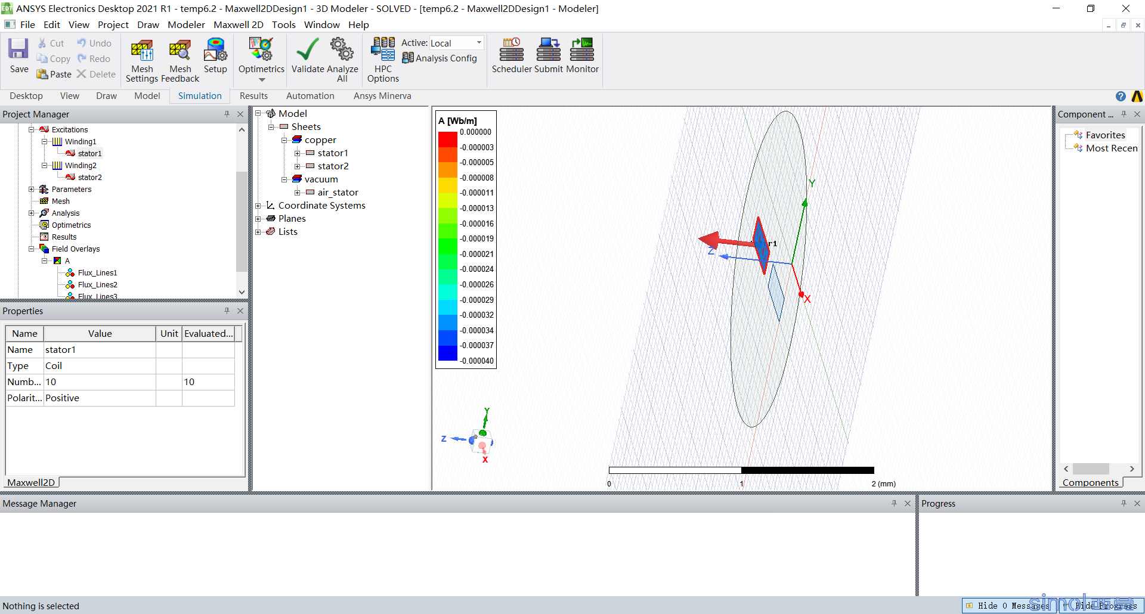Screen dimensions: 1145x614
Task: Run Validate check
Action: 308,55
